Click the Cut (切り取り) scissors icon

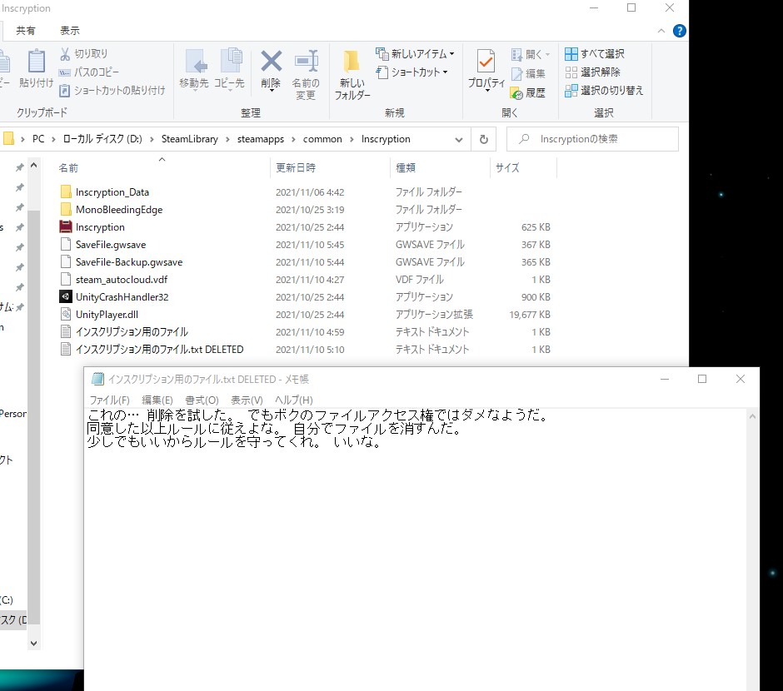(x=65, y=54)
